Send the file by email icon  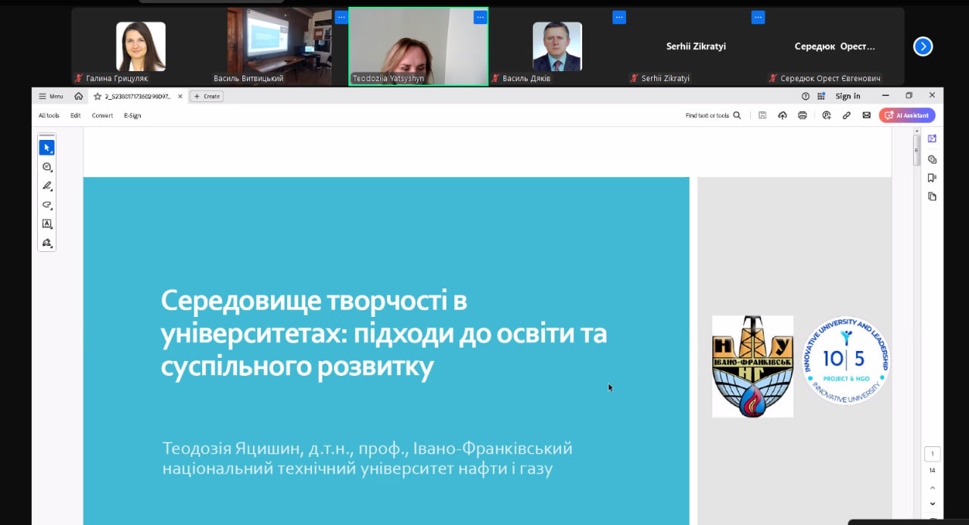[867, 116]
